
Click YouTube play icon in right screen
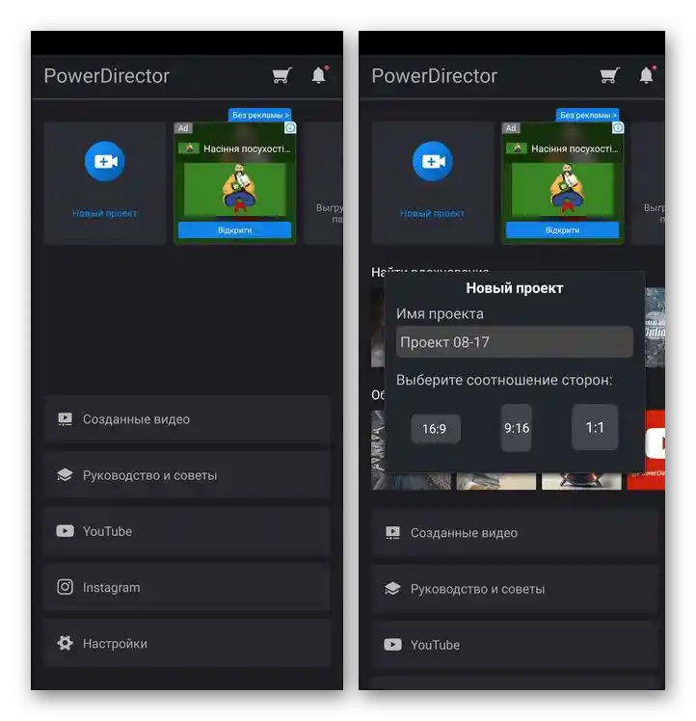pyautogui.click(x=392, y=645)
